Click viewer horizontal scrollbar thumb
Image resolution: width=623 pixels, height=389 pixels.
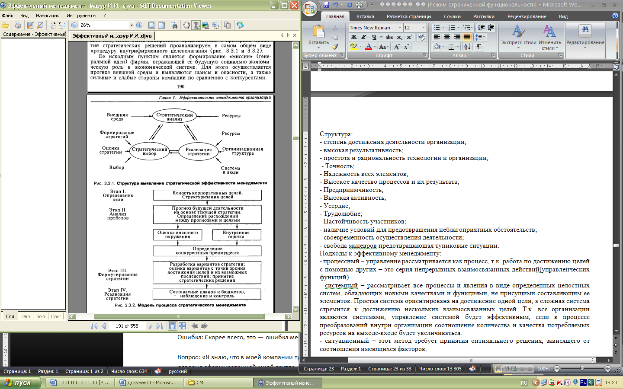(179, 316)
